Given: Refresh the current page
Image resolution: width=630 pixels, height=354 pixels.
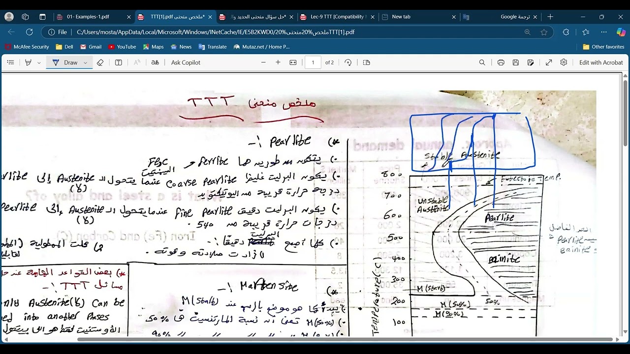Looking at the screenshot, I should [30, 32].
